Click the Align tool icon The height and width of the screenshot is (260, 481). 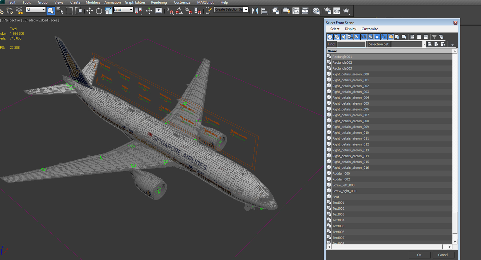click(265, 11)
